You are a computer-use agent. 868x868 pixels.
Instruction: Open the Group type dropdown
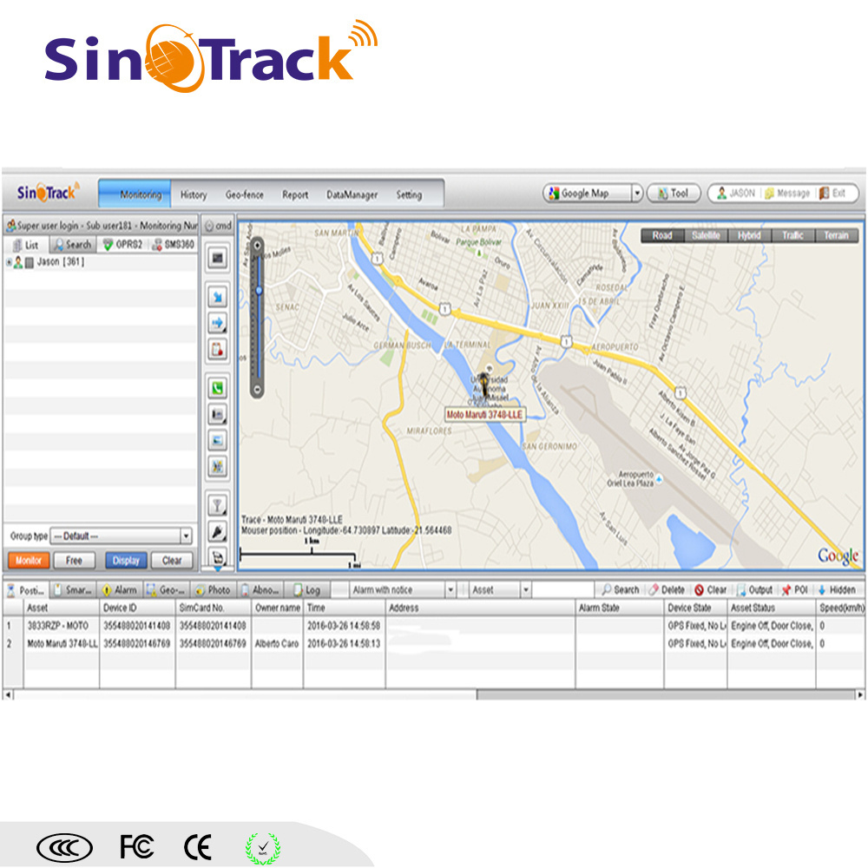click(x=186, y=536)
